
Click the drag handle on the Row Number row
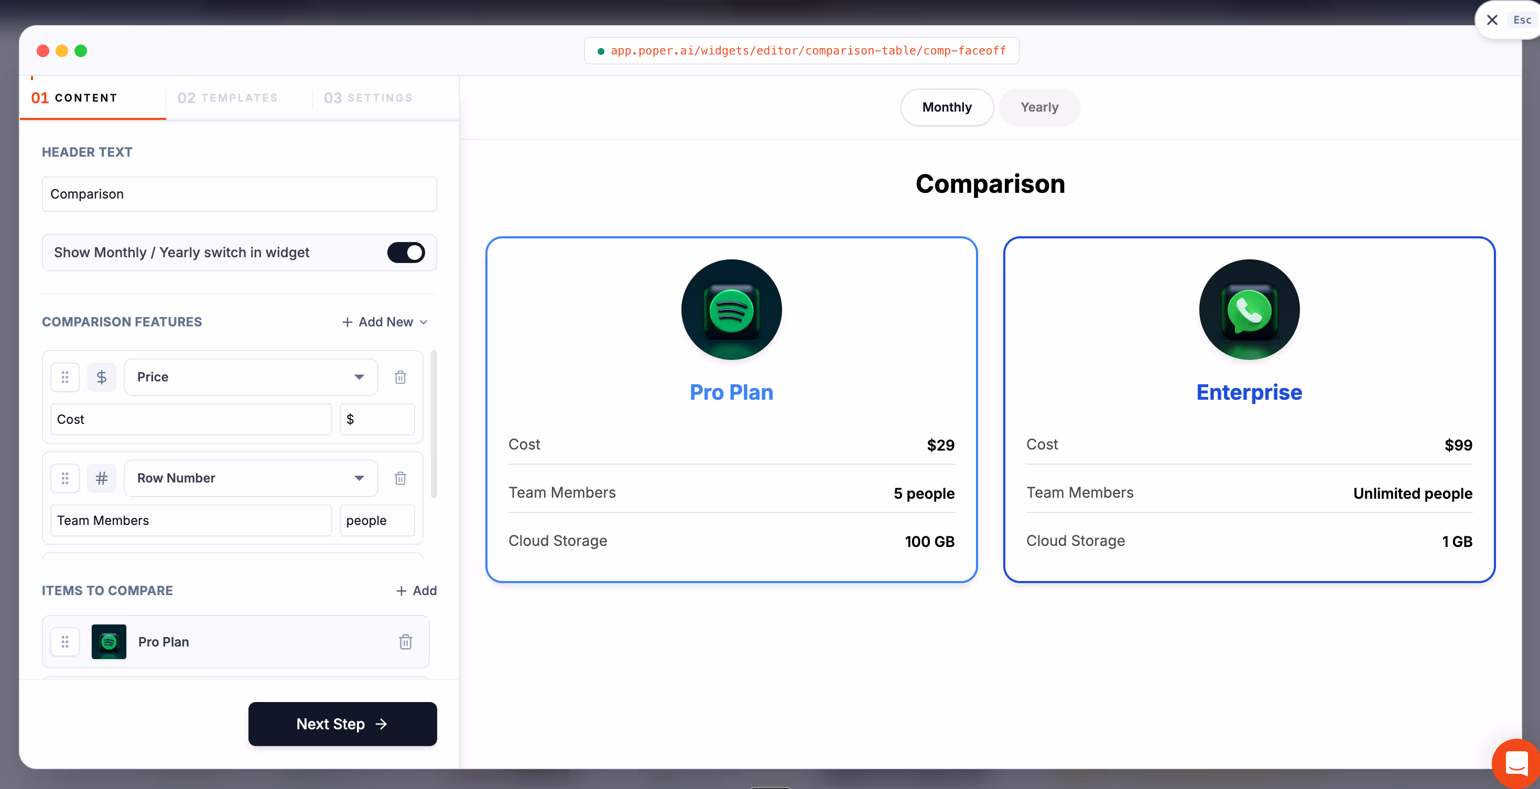64,478
